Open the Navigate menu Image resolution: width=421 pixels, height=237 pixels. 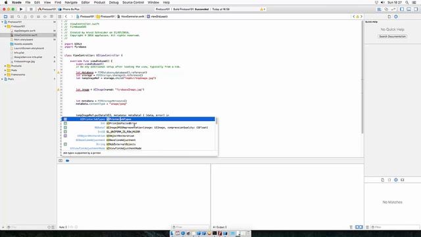[71, 3]
